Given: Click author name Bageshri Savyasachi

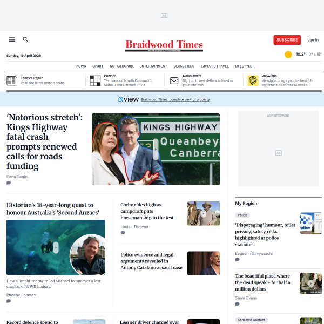Looking at the screenshot, I should tap(254, 254).
